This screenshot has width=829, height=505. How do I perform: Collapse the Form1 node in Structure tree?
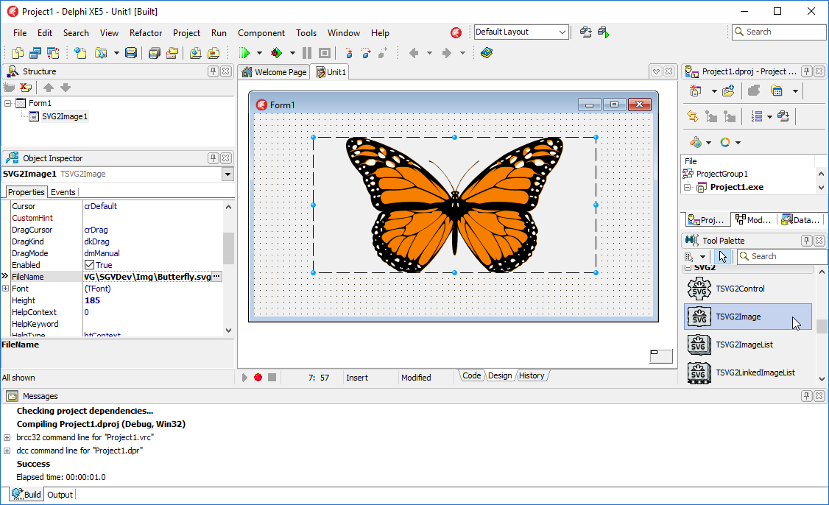pyautogui.click(x=7, y=103)
